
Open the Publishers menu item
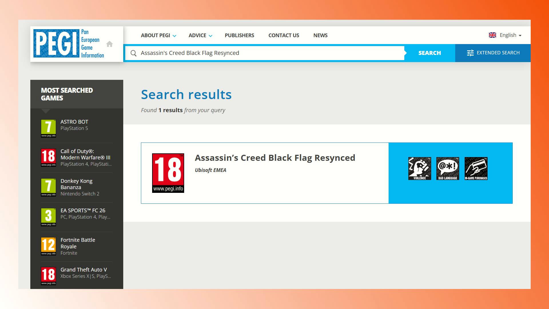click(239, 35)
